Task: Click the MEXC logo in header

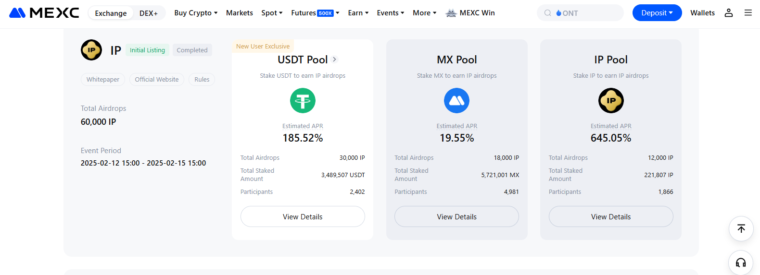Action: [44, 13]
